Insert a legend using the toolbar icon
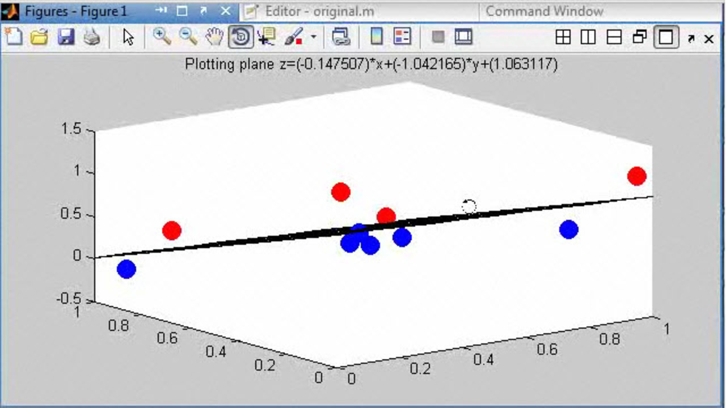726x408 pixels. coord(402,37)
